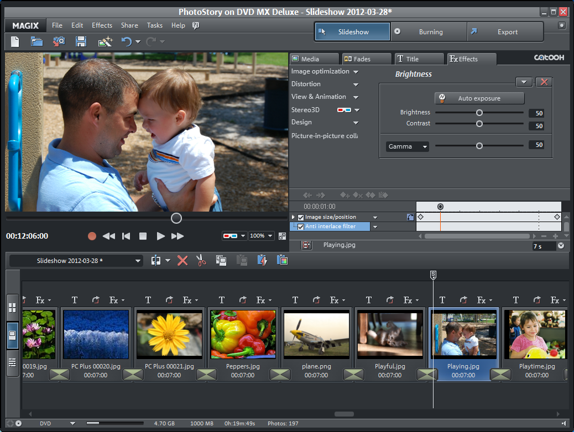Click the camera import icon in the toolbar

[x=59, y=41]
